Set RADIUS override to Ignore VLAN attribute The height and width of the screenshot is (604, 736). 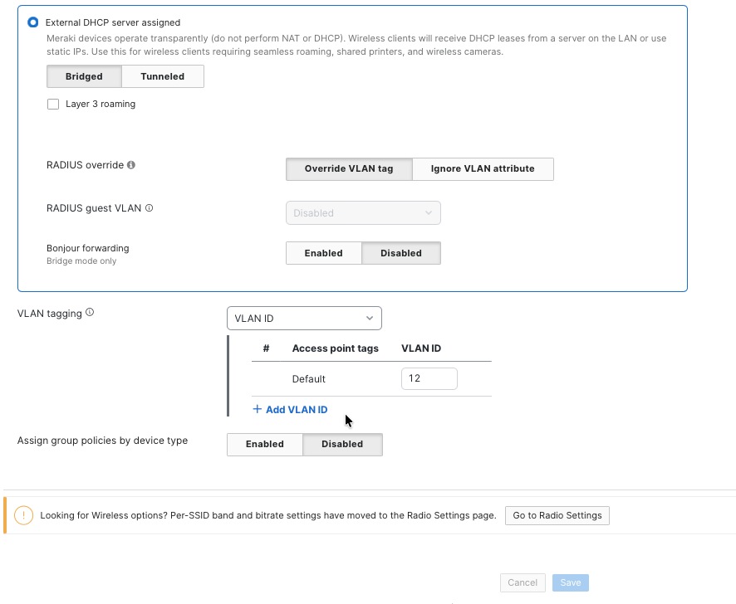click(x=483, y=168)
